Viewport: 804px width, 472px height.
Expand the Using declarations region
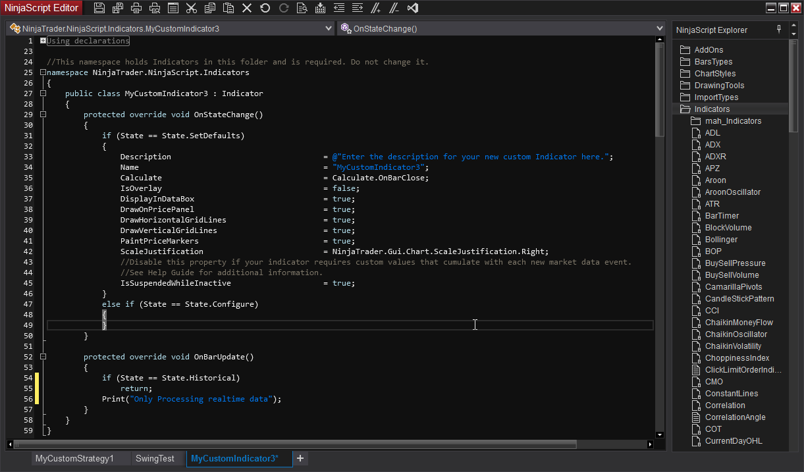(x=43, y=41)
